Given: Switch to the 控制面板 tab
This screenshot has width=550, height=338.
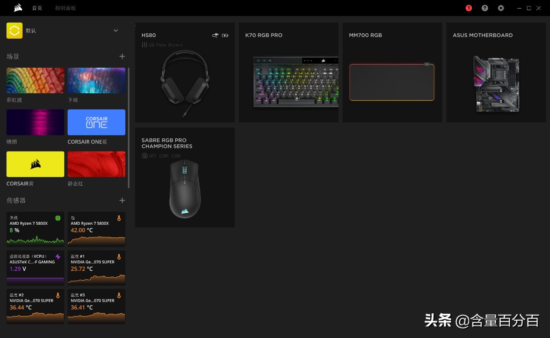Looking at the screenshot, I should click(x=65, y=8).
